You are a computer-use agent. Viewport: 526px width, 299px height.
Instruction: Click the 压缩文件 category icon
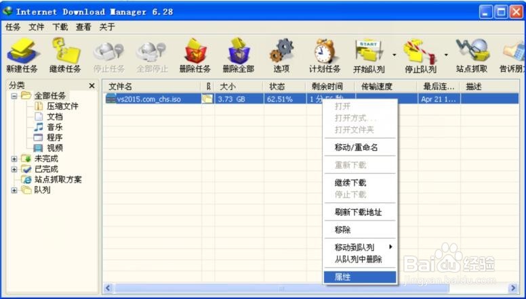coord(39,106)
